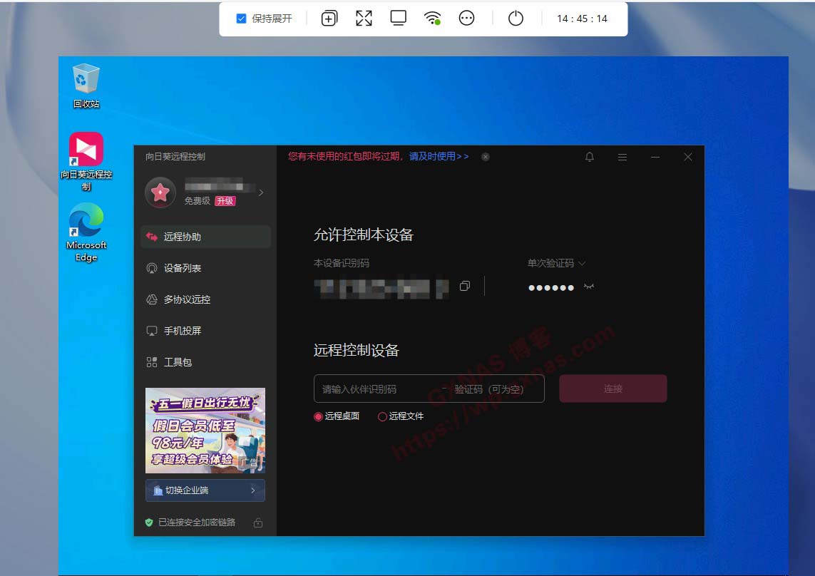Click the user avatar star icon
This screenshot has height=576, width=815.
160,193
